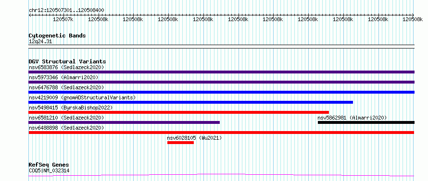Open the COQ5|NM_032314 gene label

point(49,171)
